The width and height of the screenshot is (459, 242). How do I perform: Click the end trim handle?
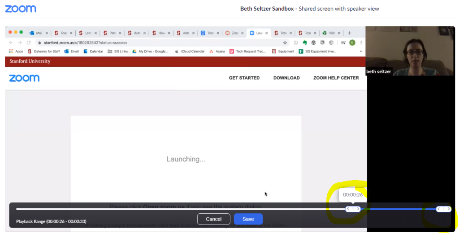(x=443, y=209)
